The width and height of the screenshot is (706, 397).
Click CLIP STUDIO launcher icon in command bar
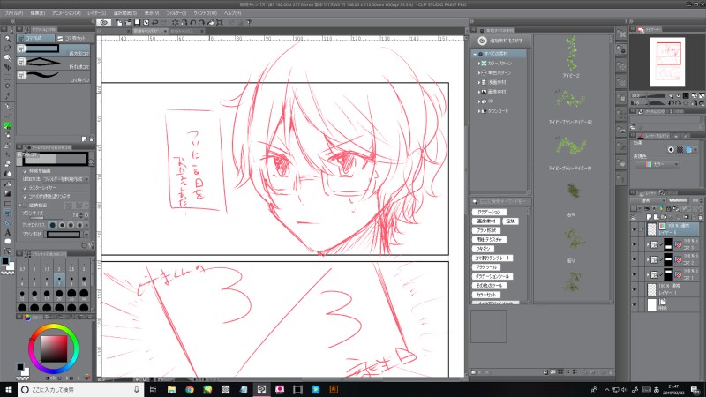click(104, 22)
